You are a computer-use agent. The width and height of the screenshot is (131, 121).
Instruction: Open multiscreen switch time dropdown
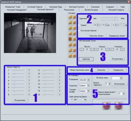(x=123, y=93)
